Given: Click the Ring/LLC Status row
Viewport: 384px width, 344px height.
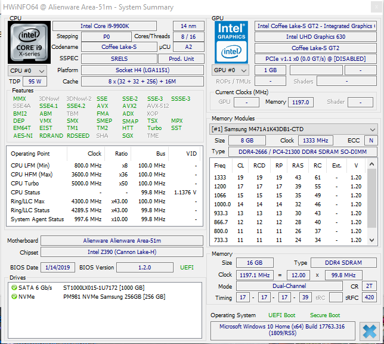Looking at the screenshot, I should pos(104,210).
